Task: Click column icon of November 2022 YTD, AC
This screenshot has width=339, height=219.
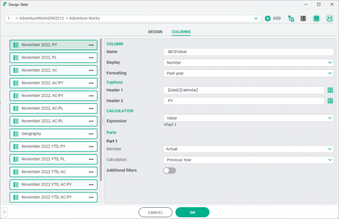Action: (16, 172)
